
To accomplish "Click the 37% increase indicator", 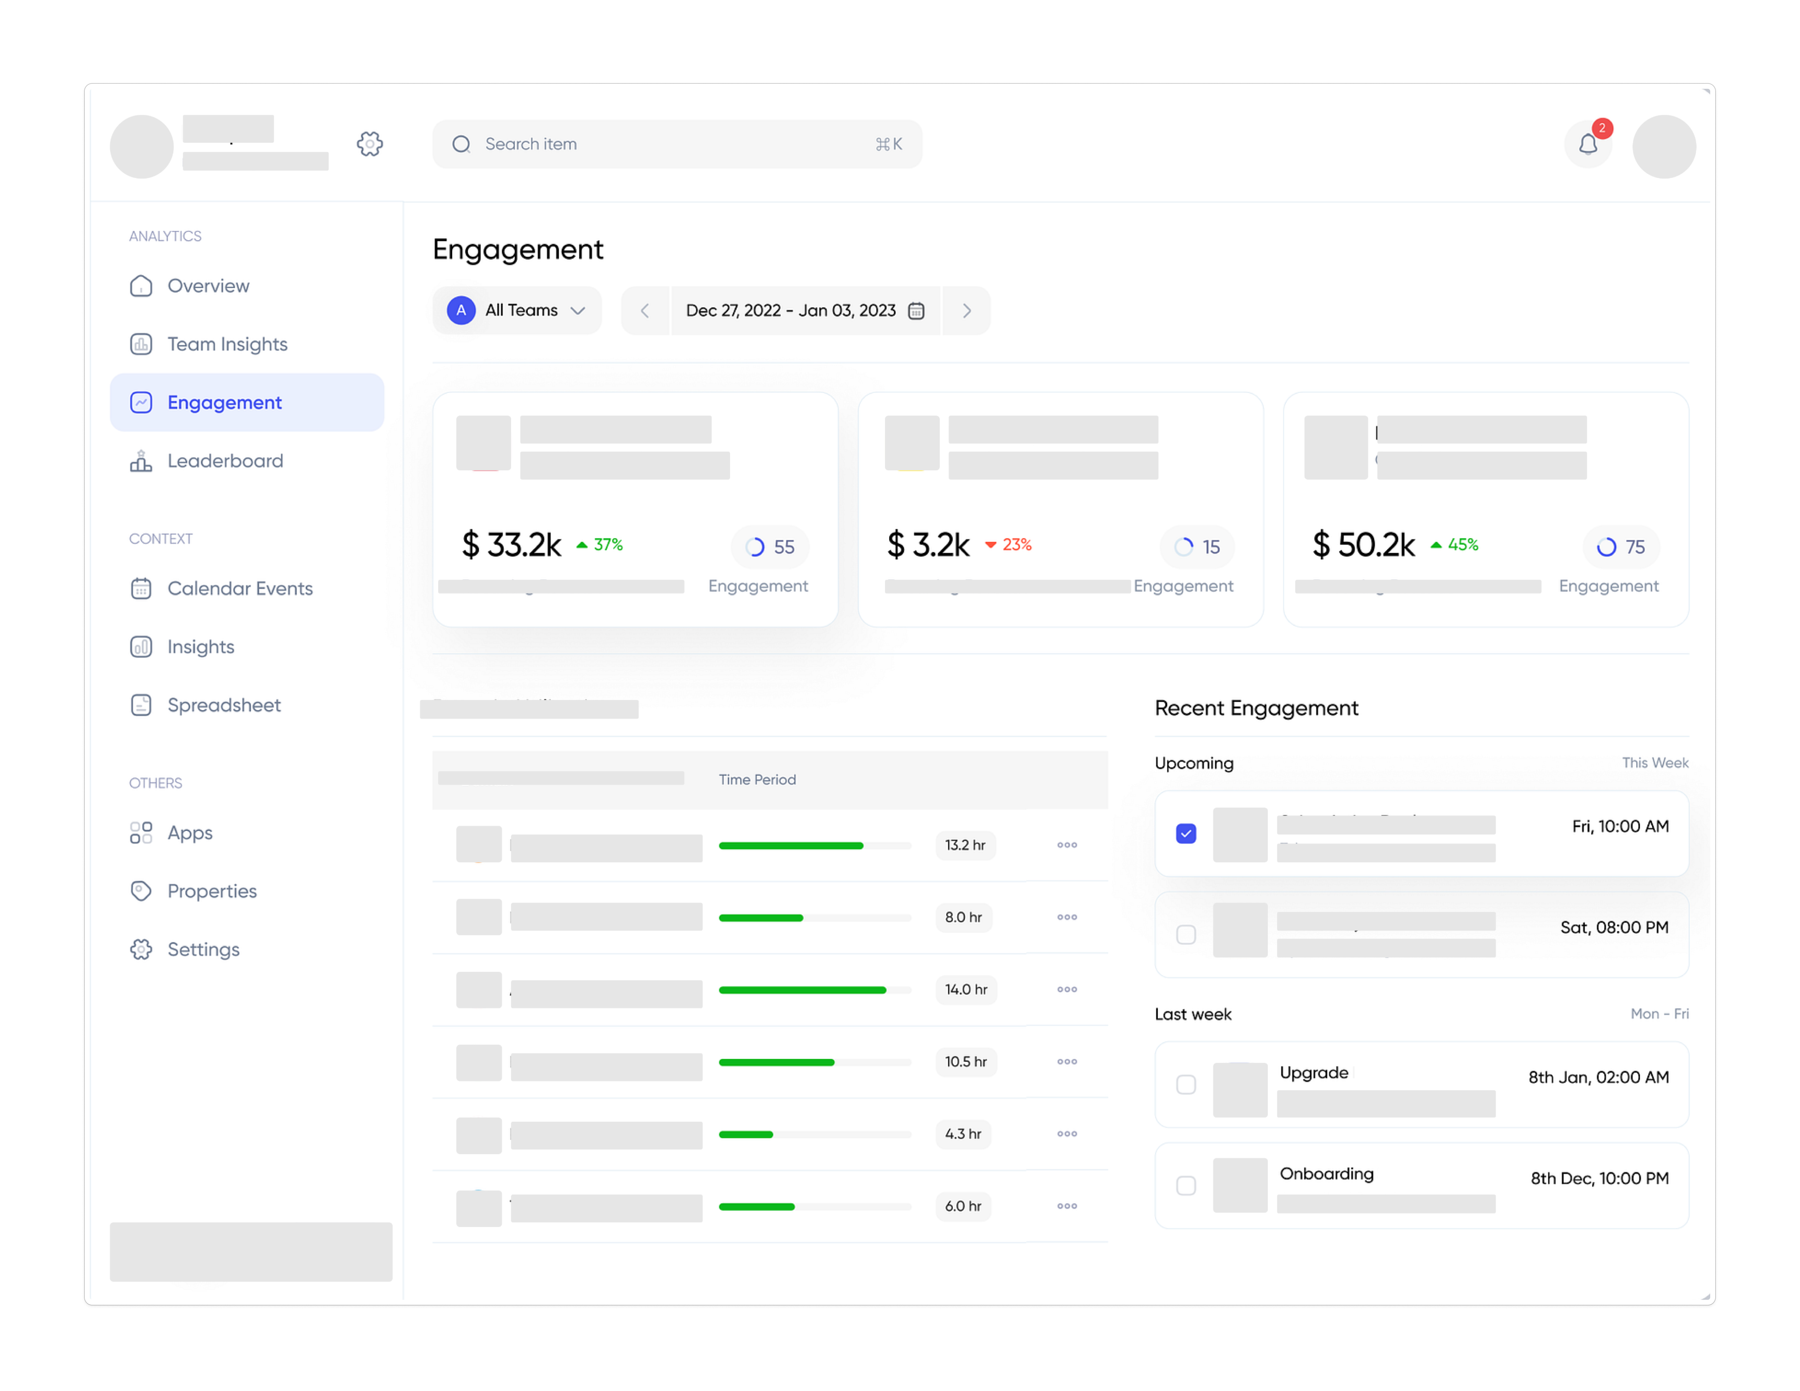I will point(599,545).
